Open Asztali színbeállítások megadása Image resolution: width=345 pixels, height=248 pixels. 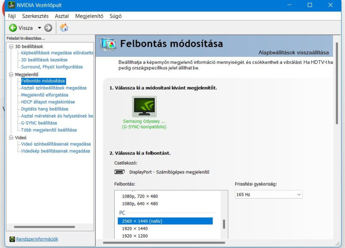tap(53, 88)
